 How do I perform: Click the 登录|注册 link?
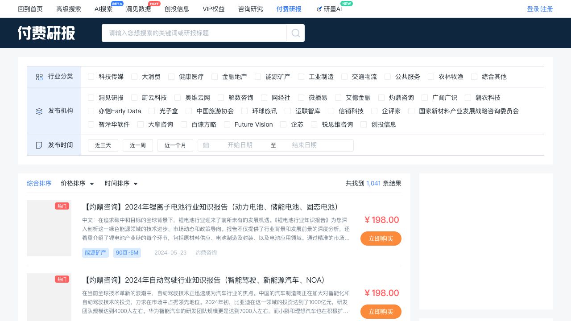coord(540,9)
